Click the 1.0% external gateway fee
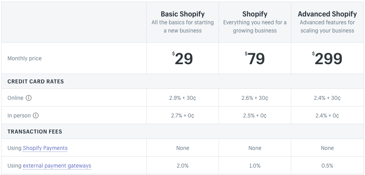 [255, 166]
